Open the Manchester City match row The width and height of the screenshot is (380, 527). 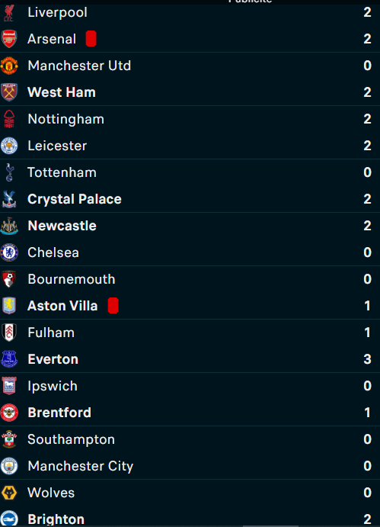pos(190,466)
